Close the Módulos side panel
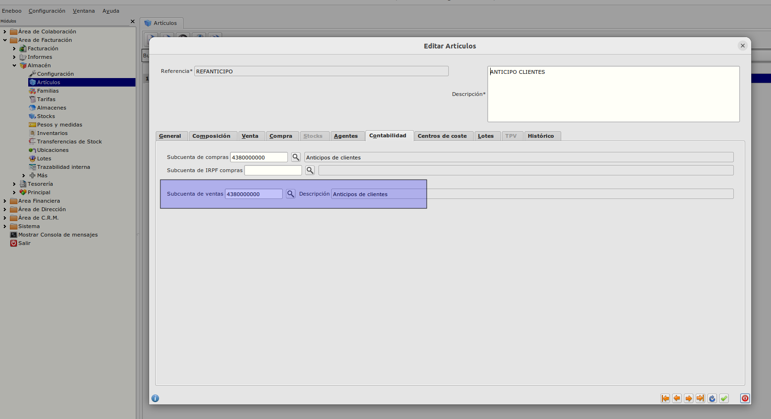 (x=133, y=21)
